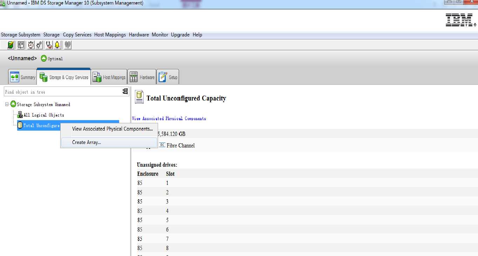The width and height of the screenshot is (478, 256).
Task: Click the green create-logical-drive toolbar icon
Action: [11, 45]
